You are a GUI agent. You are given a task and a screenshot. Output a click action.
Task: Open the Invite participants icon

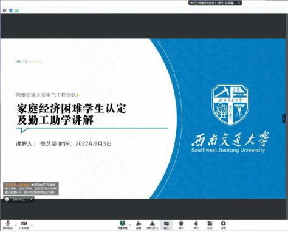point(139,225)
